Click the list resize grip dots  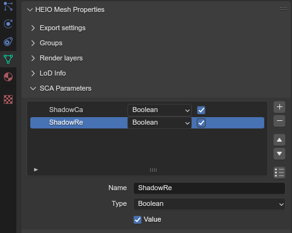point(153,170)
